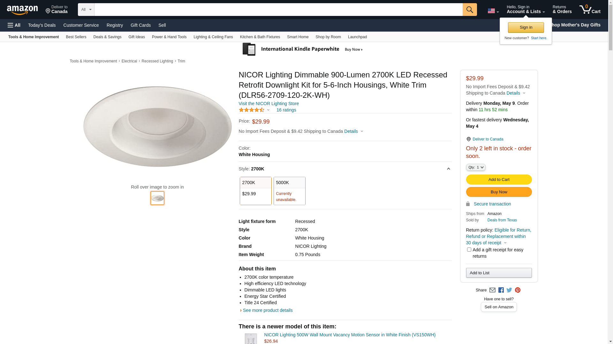Collapse the Style options chevron
The height and width of the screenshot is (344, 613).
tap(448, 169)
